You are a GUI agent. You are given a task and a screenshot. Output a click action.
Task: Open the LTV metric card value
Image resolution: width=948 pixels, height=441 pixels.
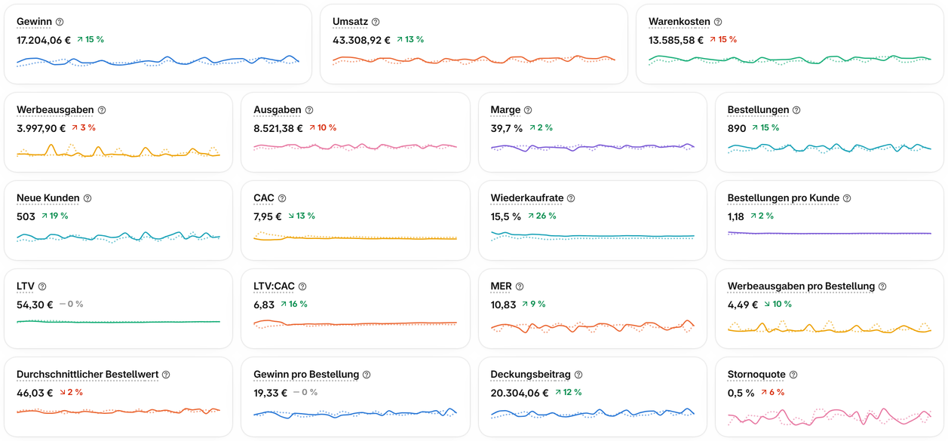pos(35,305)
